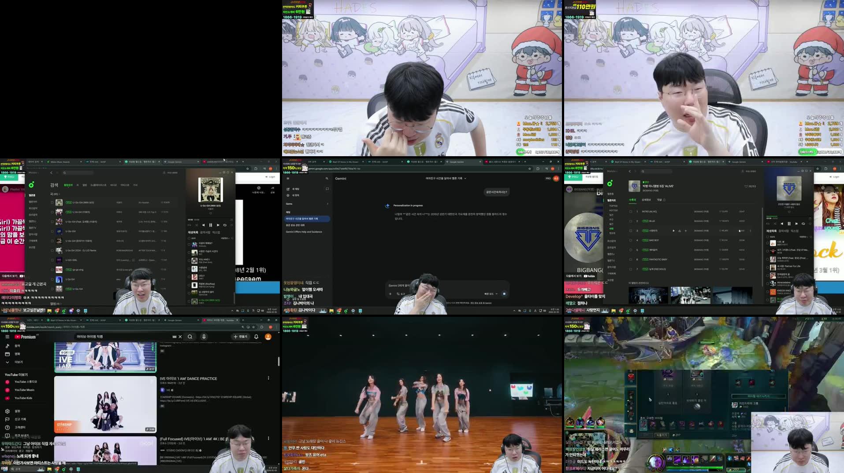Click the voice search microphone on YouTube
Screen dimensions: 844x473
click(x=204, y=336)
